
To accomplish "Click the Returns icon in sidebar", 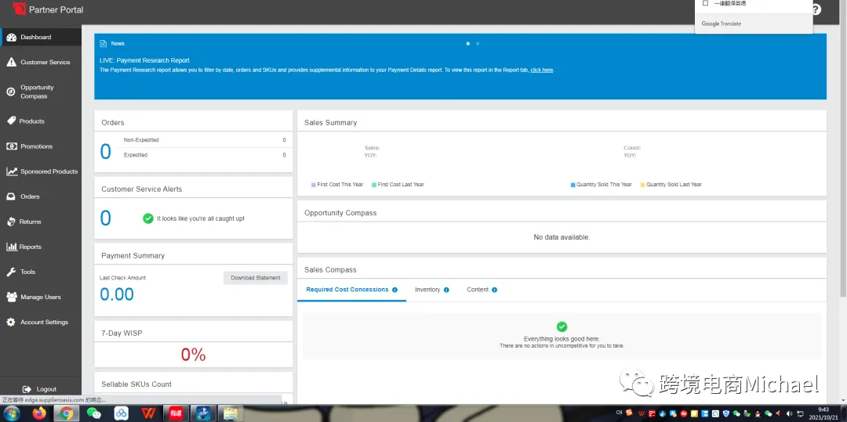I will [x=11, y=222].
